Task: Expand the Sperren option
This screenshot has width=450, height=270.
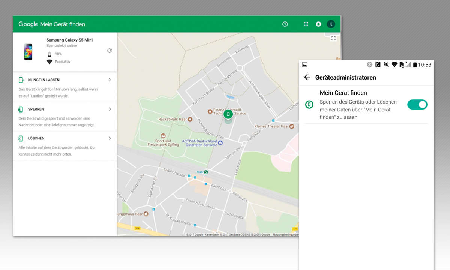Action: [110, 109]
